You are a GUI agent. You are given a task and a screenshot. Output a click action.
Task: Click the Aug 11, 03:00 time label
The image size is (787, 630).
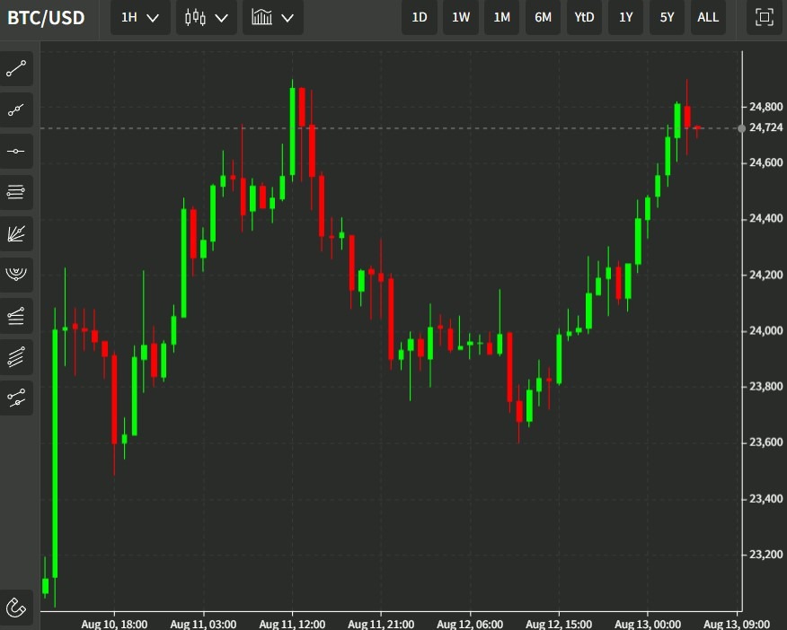pyautogui.click(x=203, y=624)
